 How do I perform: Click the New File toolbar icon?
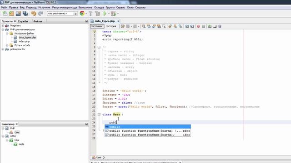(5, 14)
